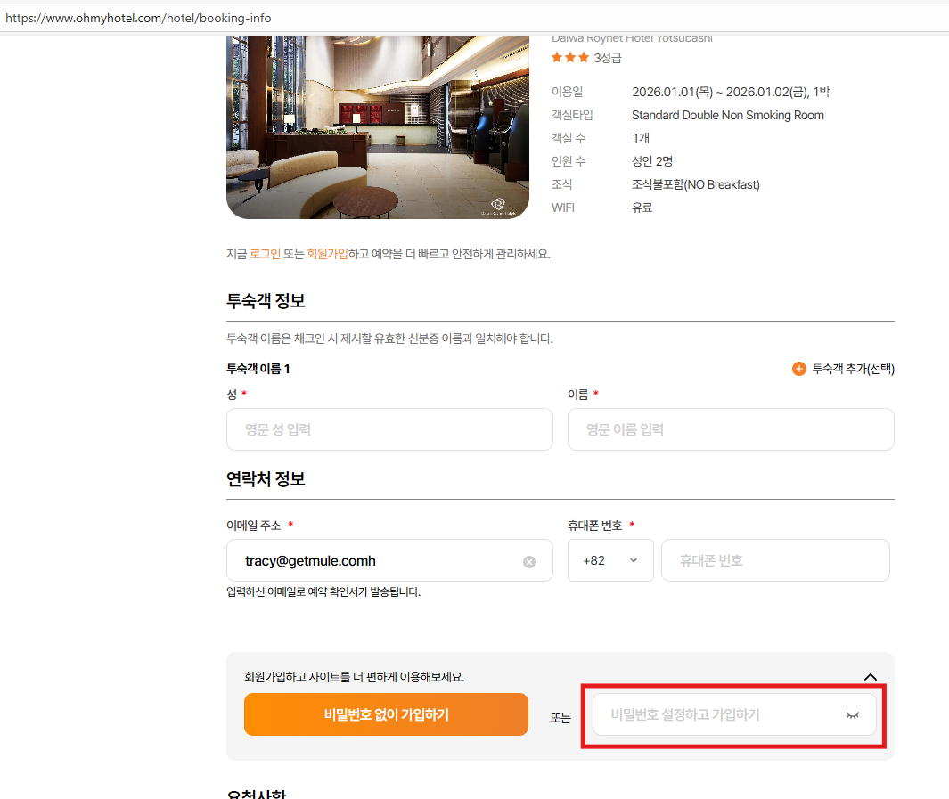949x799 pixels.
Task: Click the 로그인 link
Action: tap(265, 254)
